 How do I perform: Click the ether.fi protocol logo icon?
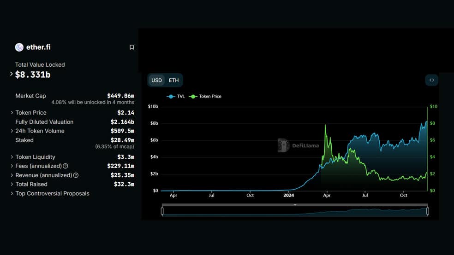tap(19, 47)
